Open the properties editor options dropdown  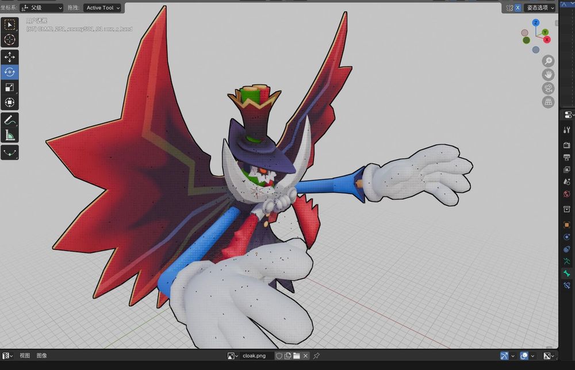(569, 115)
